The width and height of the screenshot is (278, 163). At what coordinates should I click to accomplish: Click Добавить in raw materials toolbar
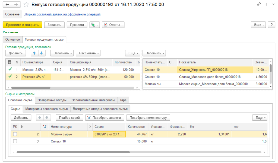tap(21, 117)
